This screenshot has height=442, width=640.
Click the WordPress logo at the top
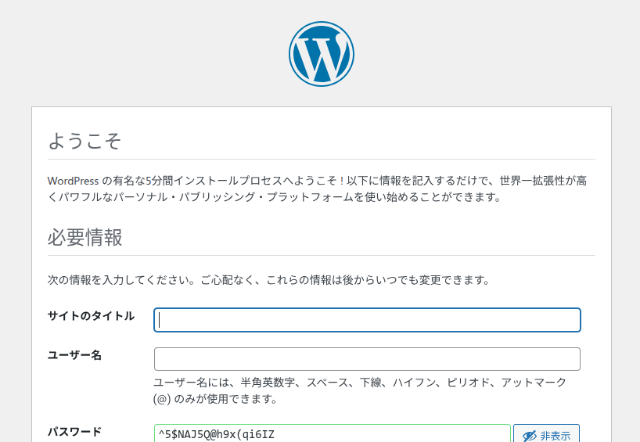click(322, 54)
